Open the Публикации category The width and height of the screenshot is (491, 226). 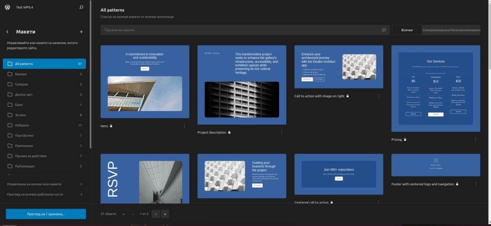pos(45,166)
